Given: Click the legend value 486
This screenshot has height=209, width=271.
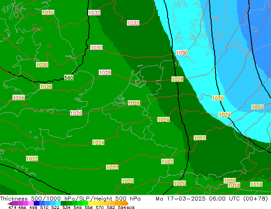Looking at the screenshot, I should click(22, 207).
